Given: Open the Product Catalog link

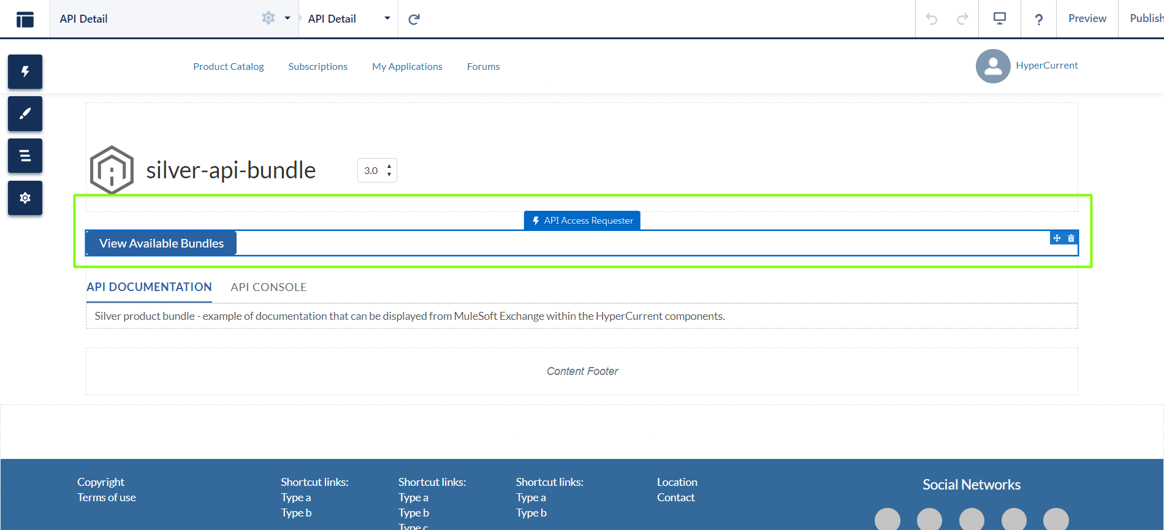Looking at the screenshot, I should click(x=228, y=66).
